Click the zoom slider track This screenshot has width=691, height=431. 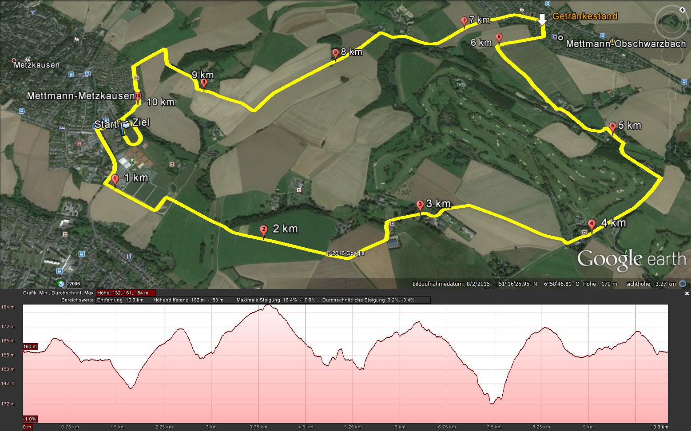point(672,122)
